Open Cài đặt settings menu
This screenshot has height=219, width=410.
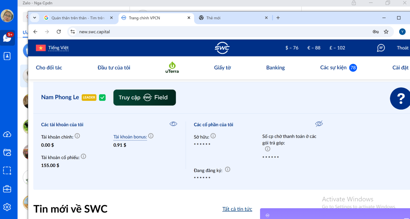[400, 68]
